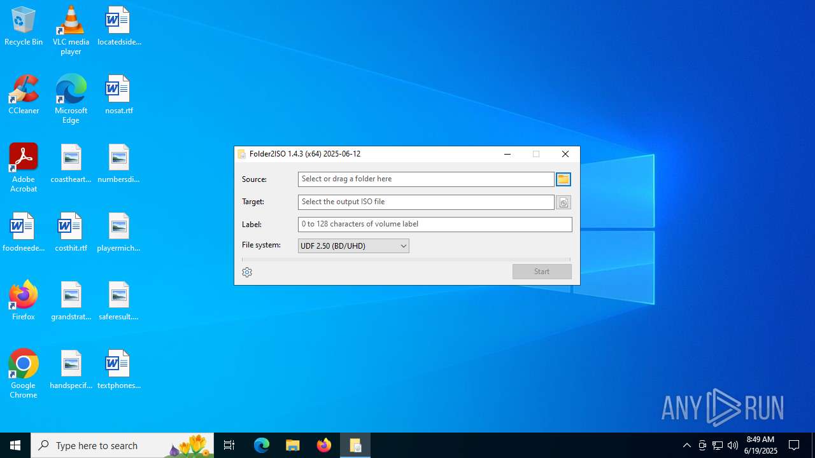815x458 pixels.
Task: Launch Firefox from the taskbar
Action: 324,445
